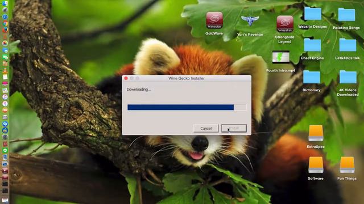The height and width of the screenshot is (204, 364).
Task: Close the Wine Gecko Installer window
Action: [126, 78]
